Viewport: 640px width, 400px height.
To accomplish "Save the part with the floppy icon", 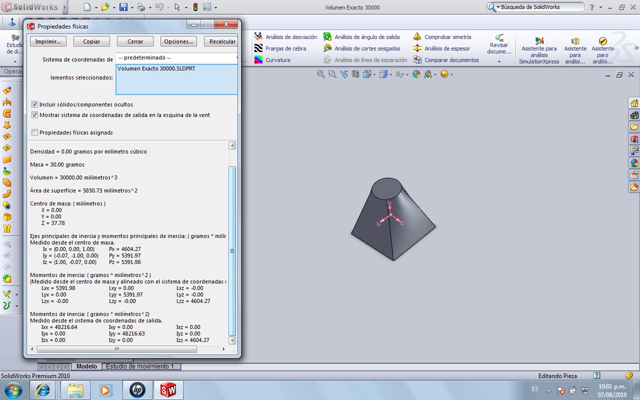I will tap(123, 7).
